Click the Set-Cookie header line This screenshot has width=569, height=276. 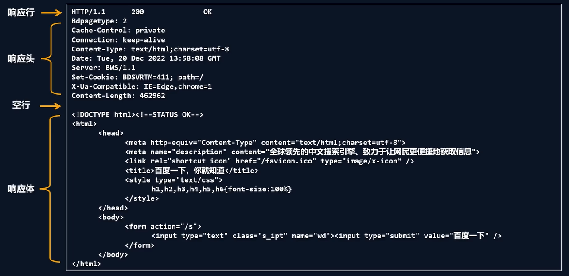(137, 77)
